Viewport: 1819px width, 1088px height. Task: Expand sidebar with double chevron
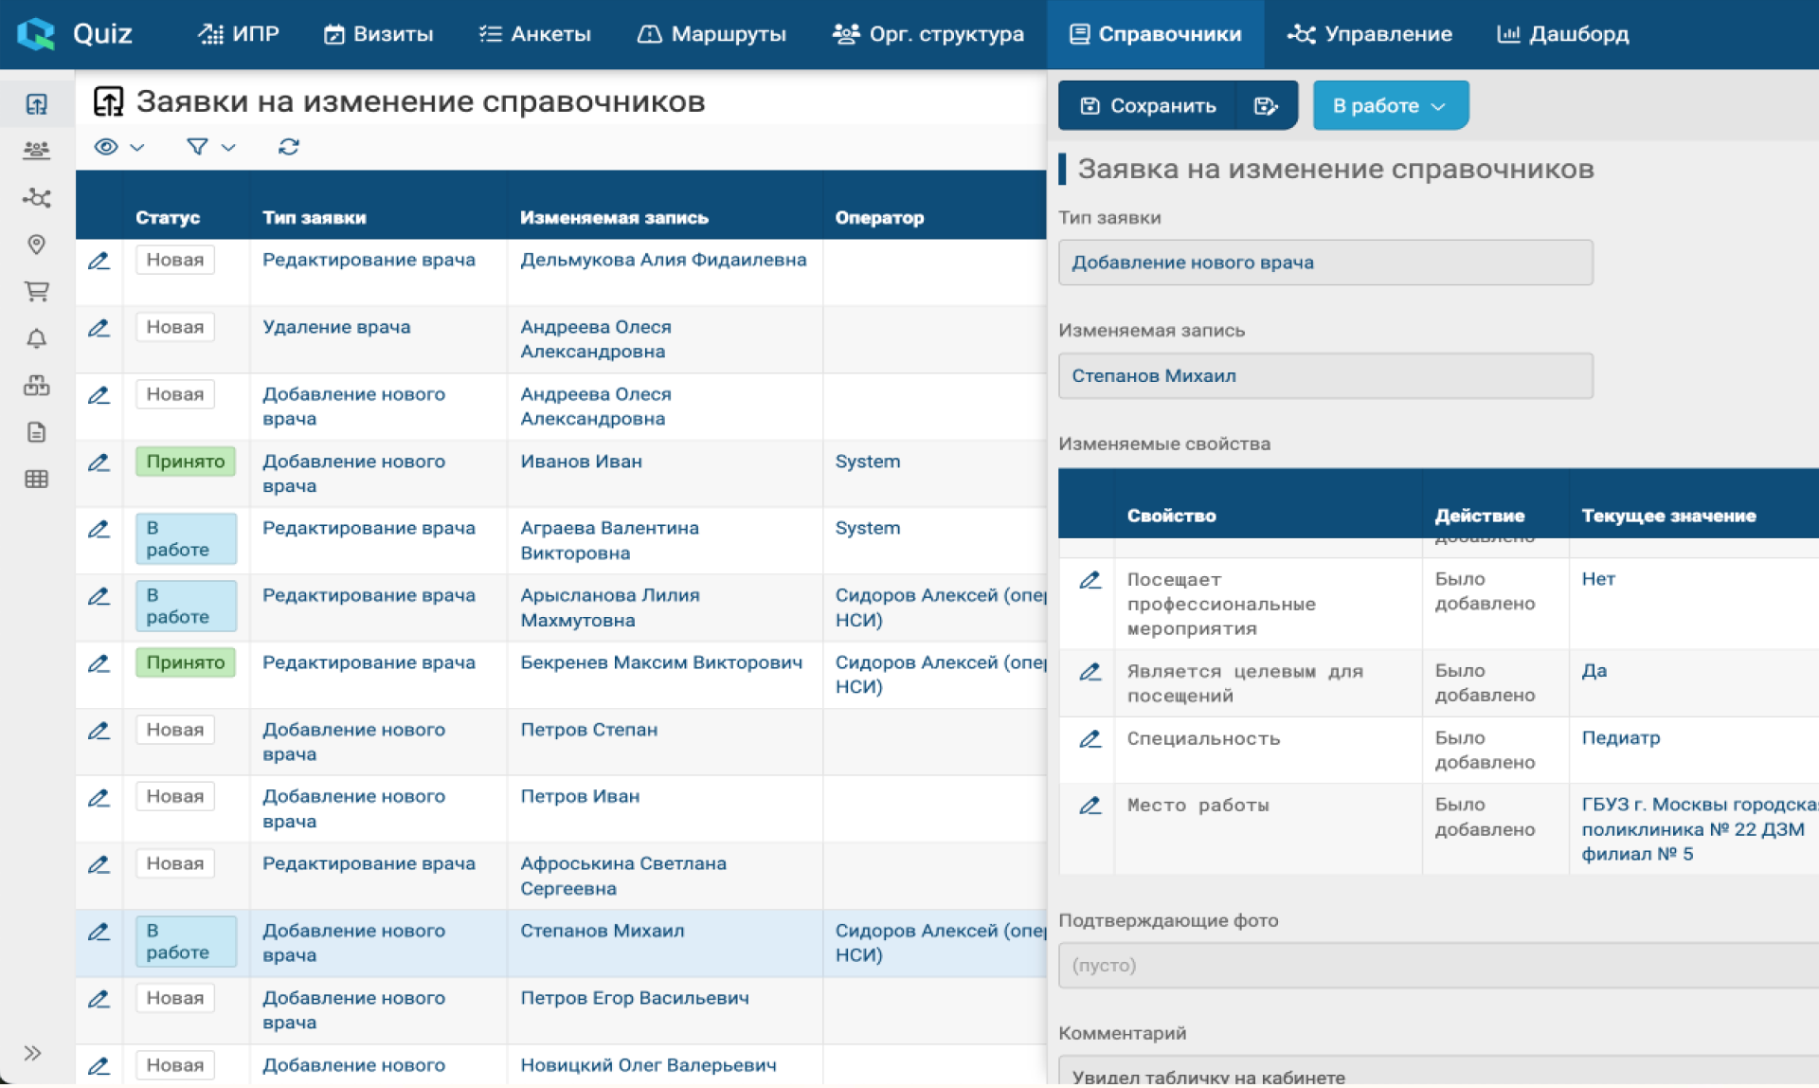33,1053
